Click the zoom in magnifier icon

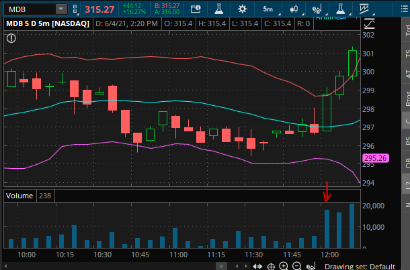tap(284, 266)
